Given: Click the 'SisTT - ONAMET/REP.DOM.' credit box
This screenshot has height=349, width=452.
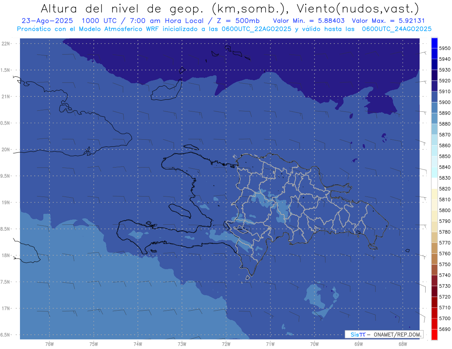Looking at the screenshot, I should [384, 334].
